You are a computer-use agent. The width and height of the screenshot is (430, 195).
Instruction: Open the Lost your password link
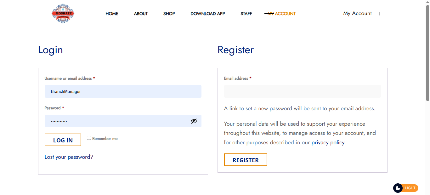tap(69, 157)
